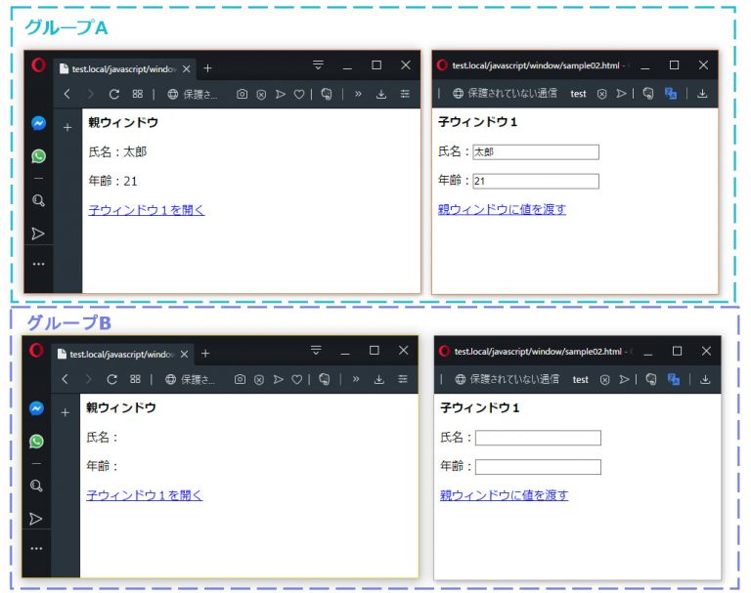The width and height of the screenshot is (751, 593).
Task: Click download icon in Group A child window
Action: pos(702,94)
